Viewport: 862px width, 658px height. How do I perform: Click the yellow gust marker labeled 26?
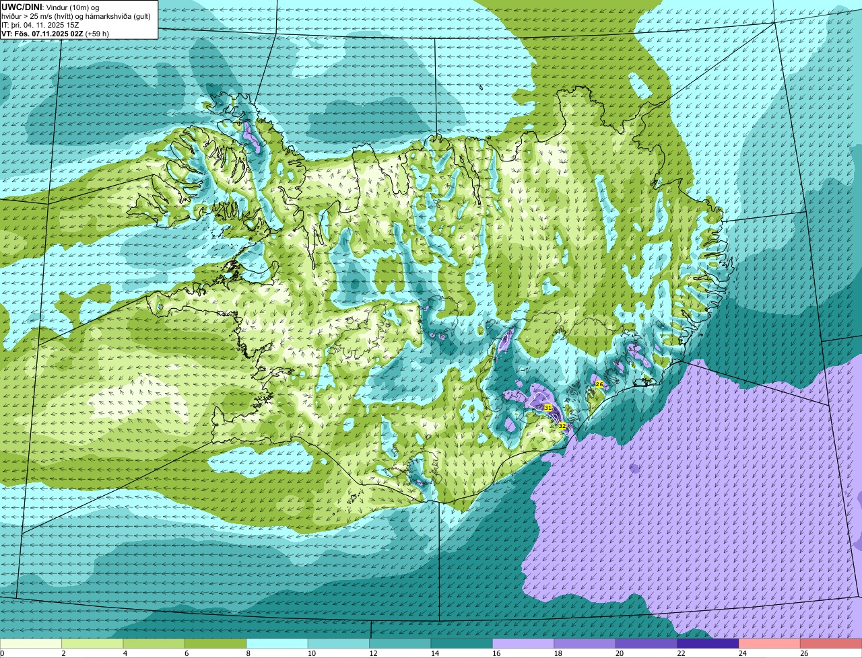click(599, 384)
